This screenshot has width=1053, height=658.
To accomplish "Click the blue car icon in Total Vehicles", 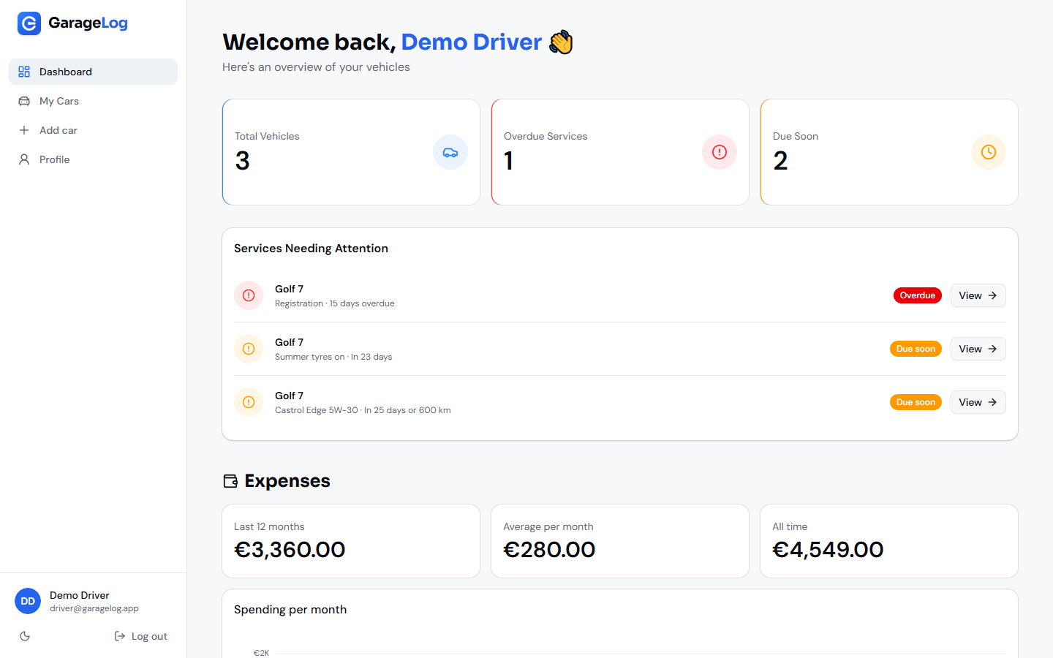I will pyautogui.click(x=450, y=152).
